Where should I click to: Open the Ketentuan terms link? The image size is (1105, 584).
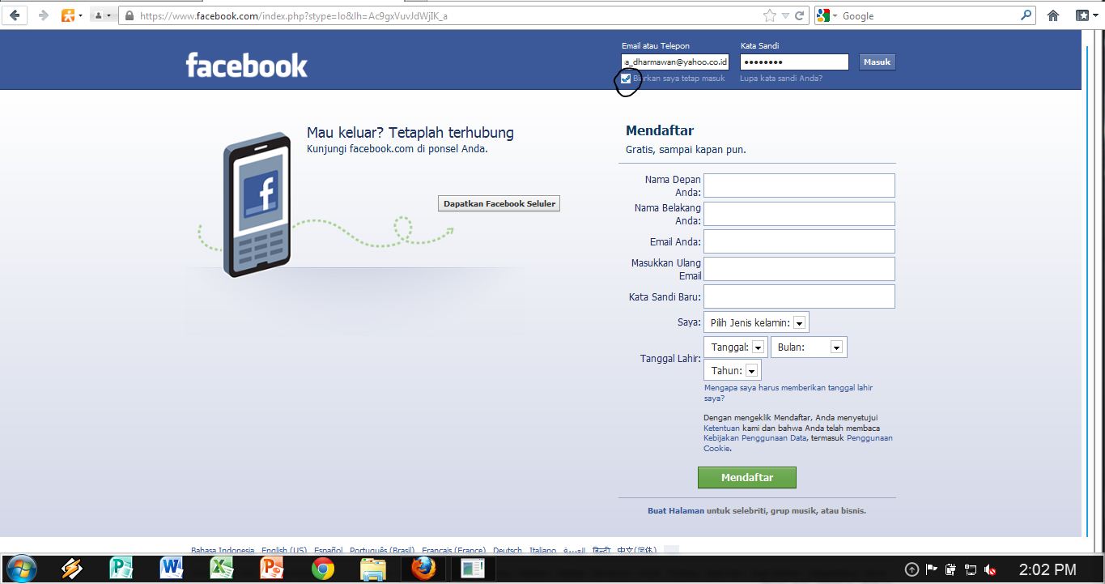[x=720, y=428]
